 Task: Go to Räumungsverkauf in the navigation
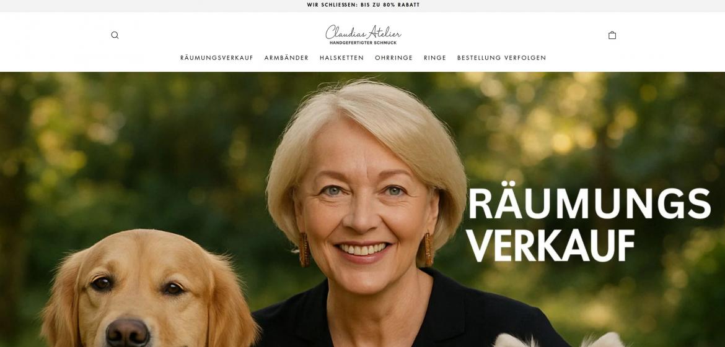(x=217, y=58)
